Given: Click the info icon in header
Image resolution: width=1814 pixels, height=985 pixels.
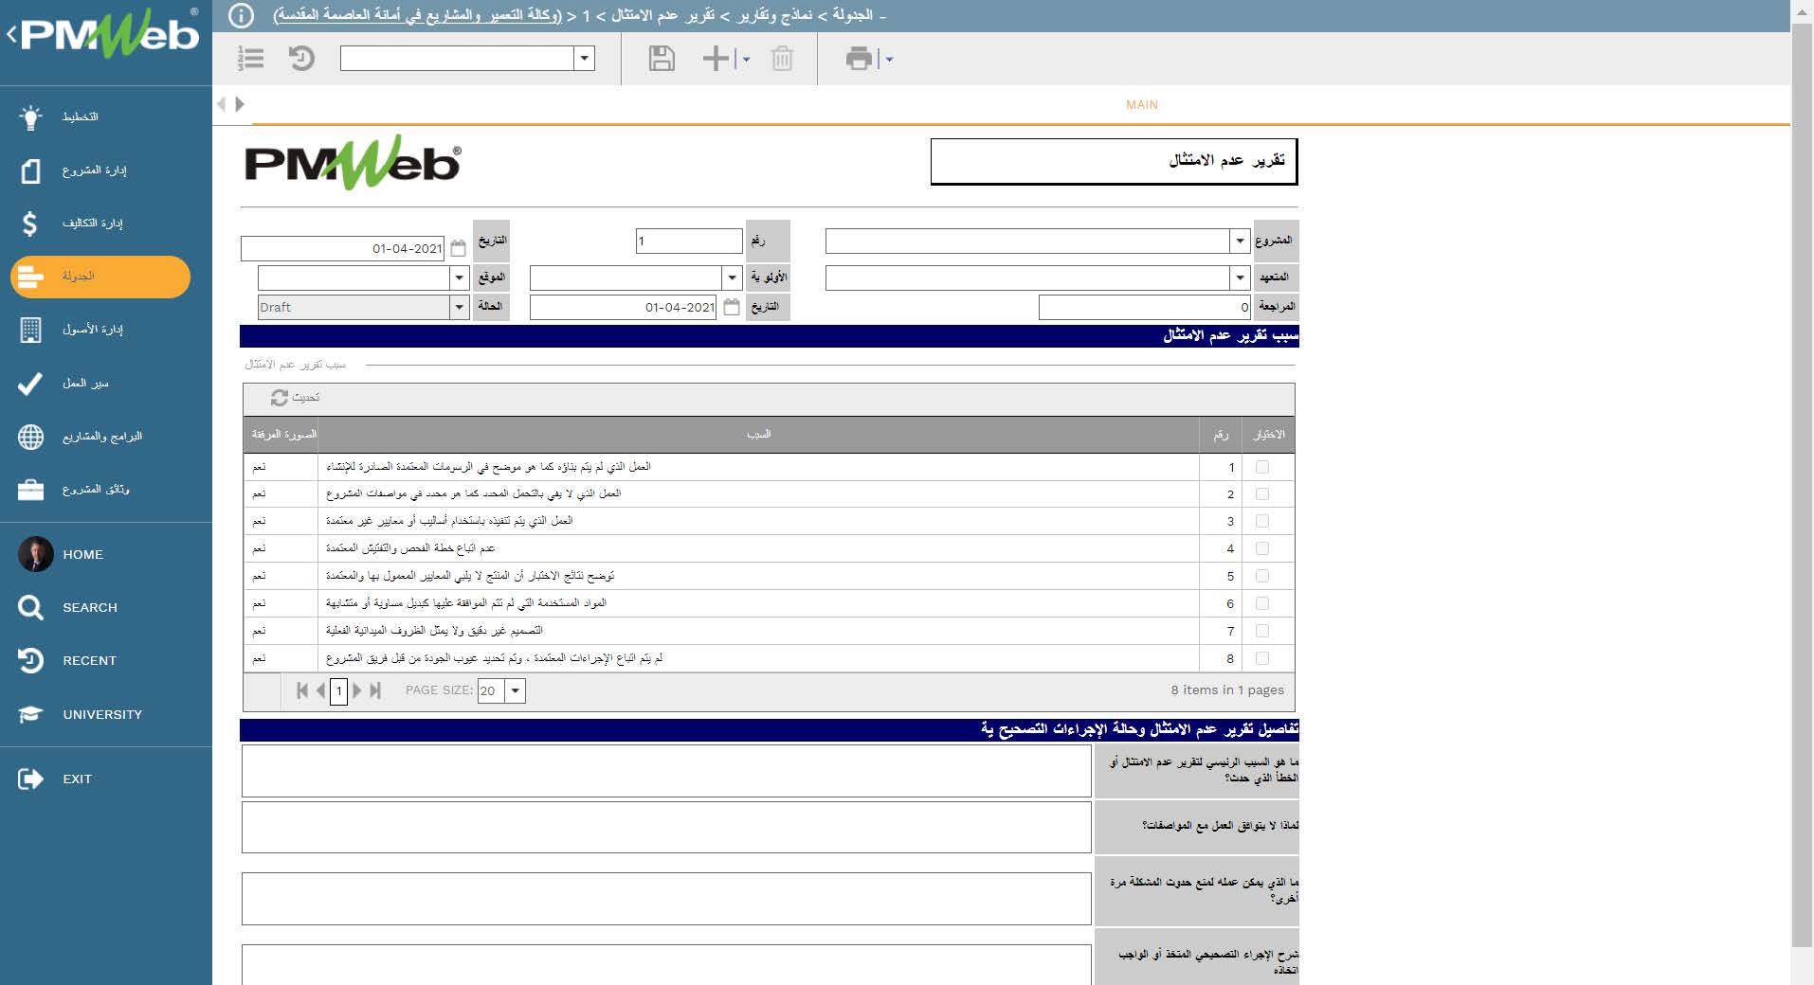Looking at the screenshot, I should coord(242,15).
